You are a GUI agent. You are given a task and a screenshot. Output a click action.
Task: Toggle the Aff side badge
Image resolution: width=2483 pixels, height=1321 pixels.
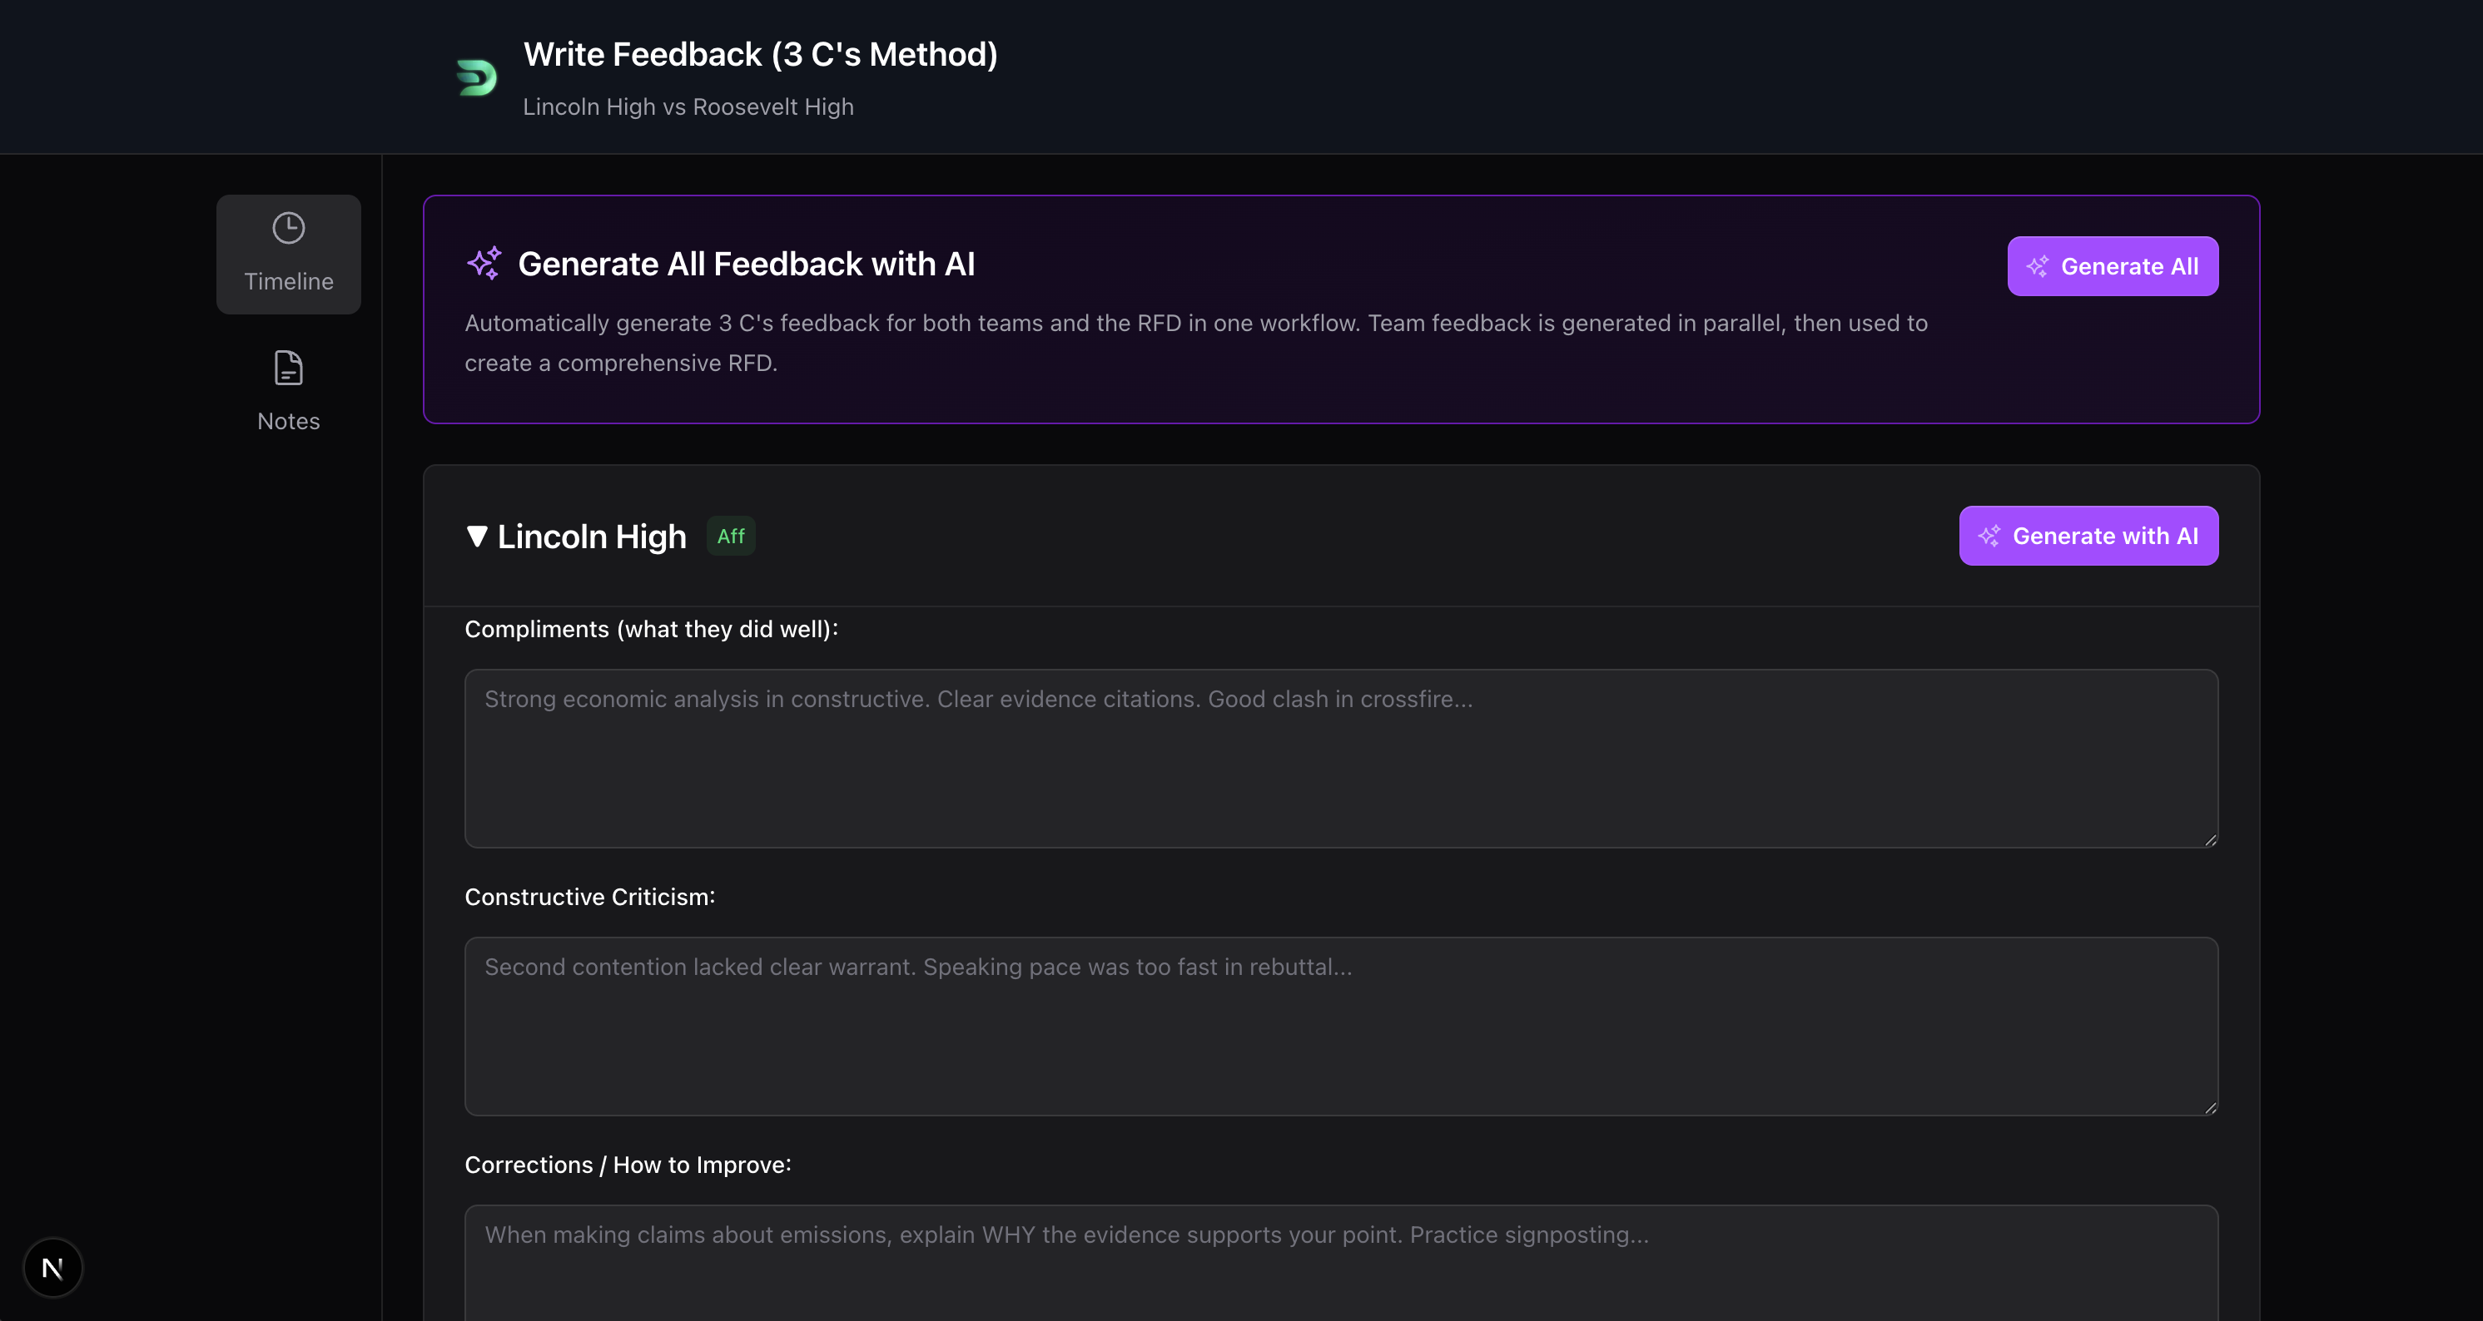click(x=731, y=536)
